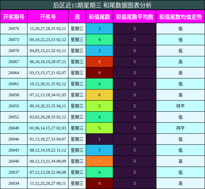Screen dimensions: 205x189
Task: Click the blue cell 3 in row 26043
Action: [x=100, y=150]
